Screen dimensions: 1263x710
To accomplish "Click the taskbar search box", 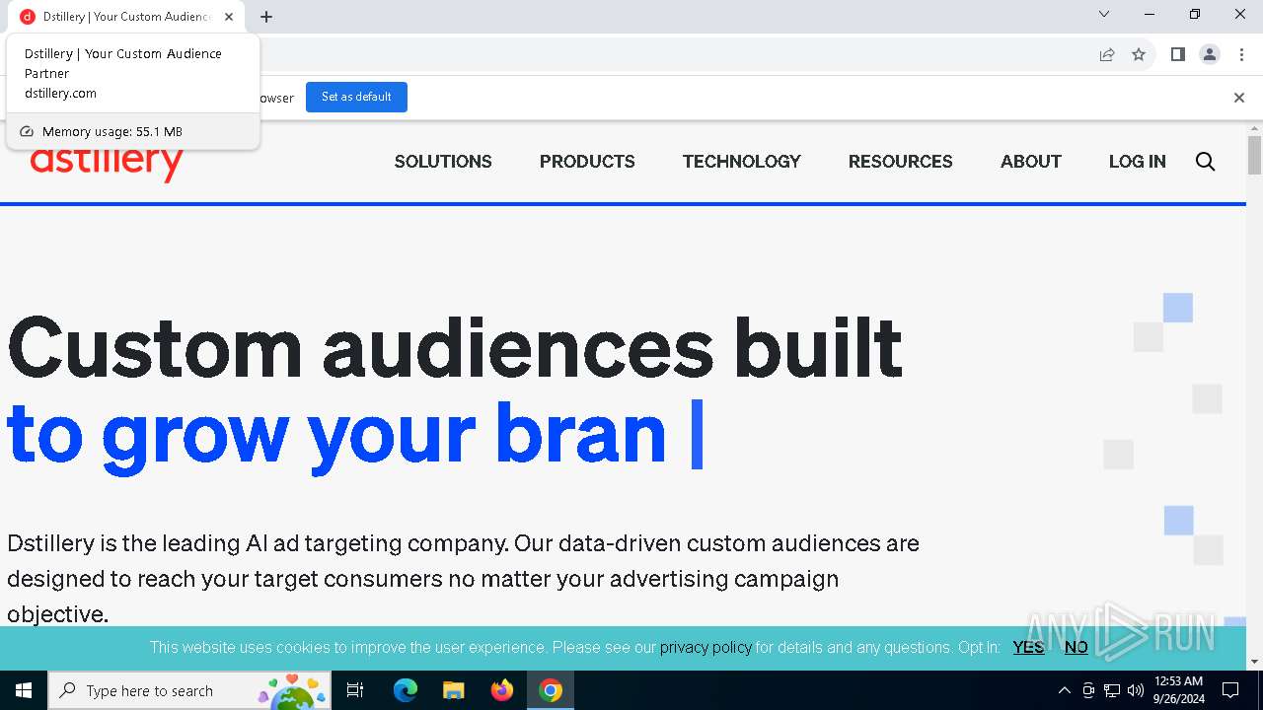I will tap(189, 690).
